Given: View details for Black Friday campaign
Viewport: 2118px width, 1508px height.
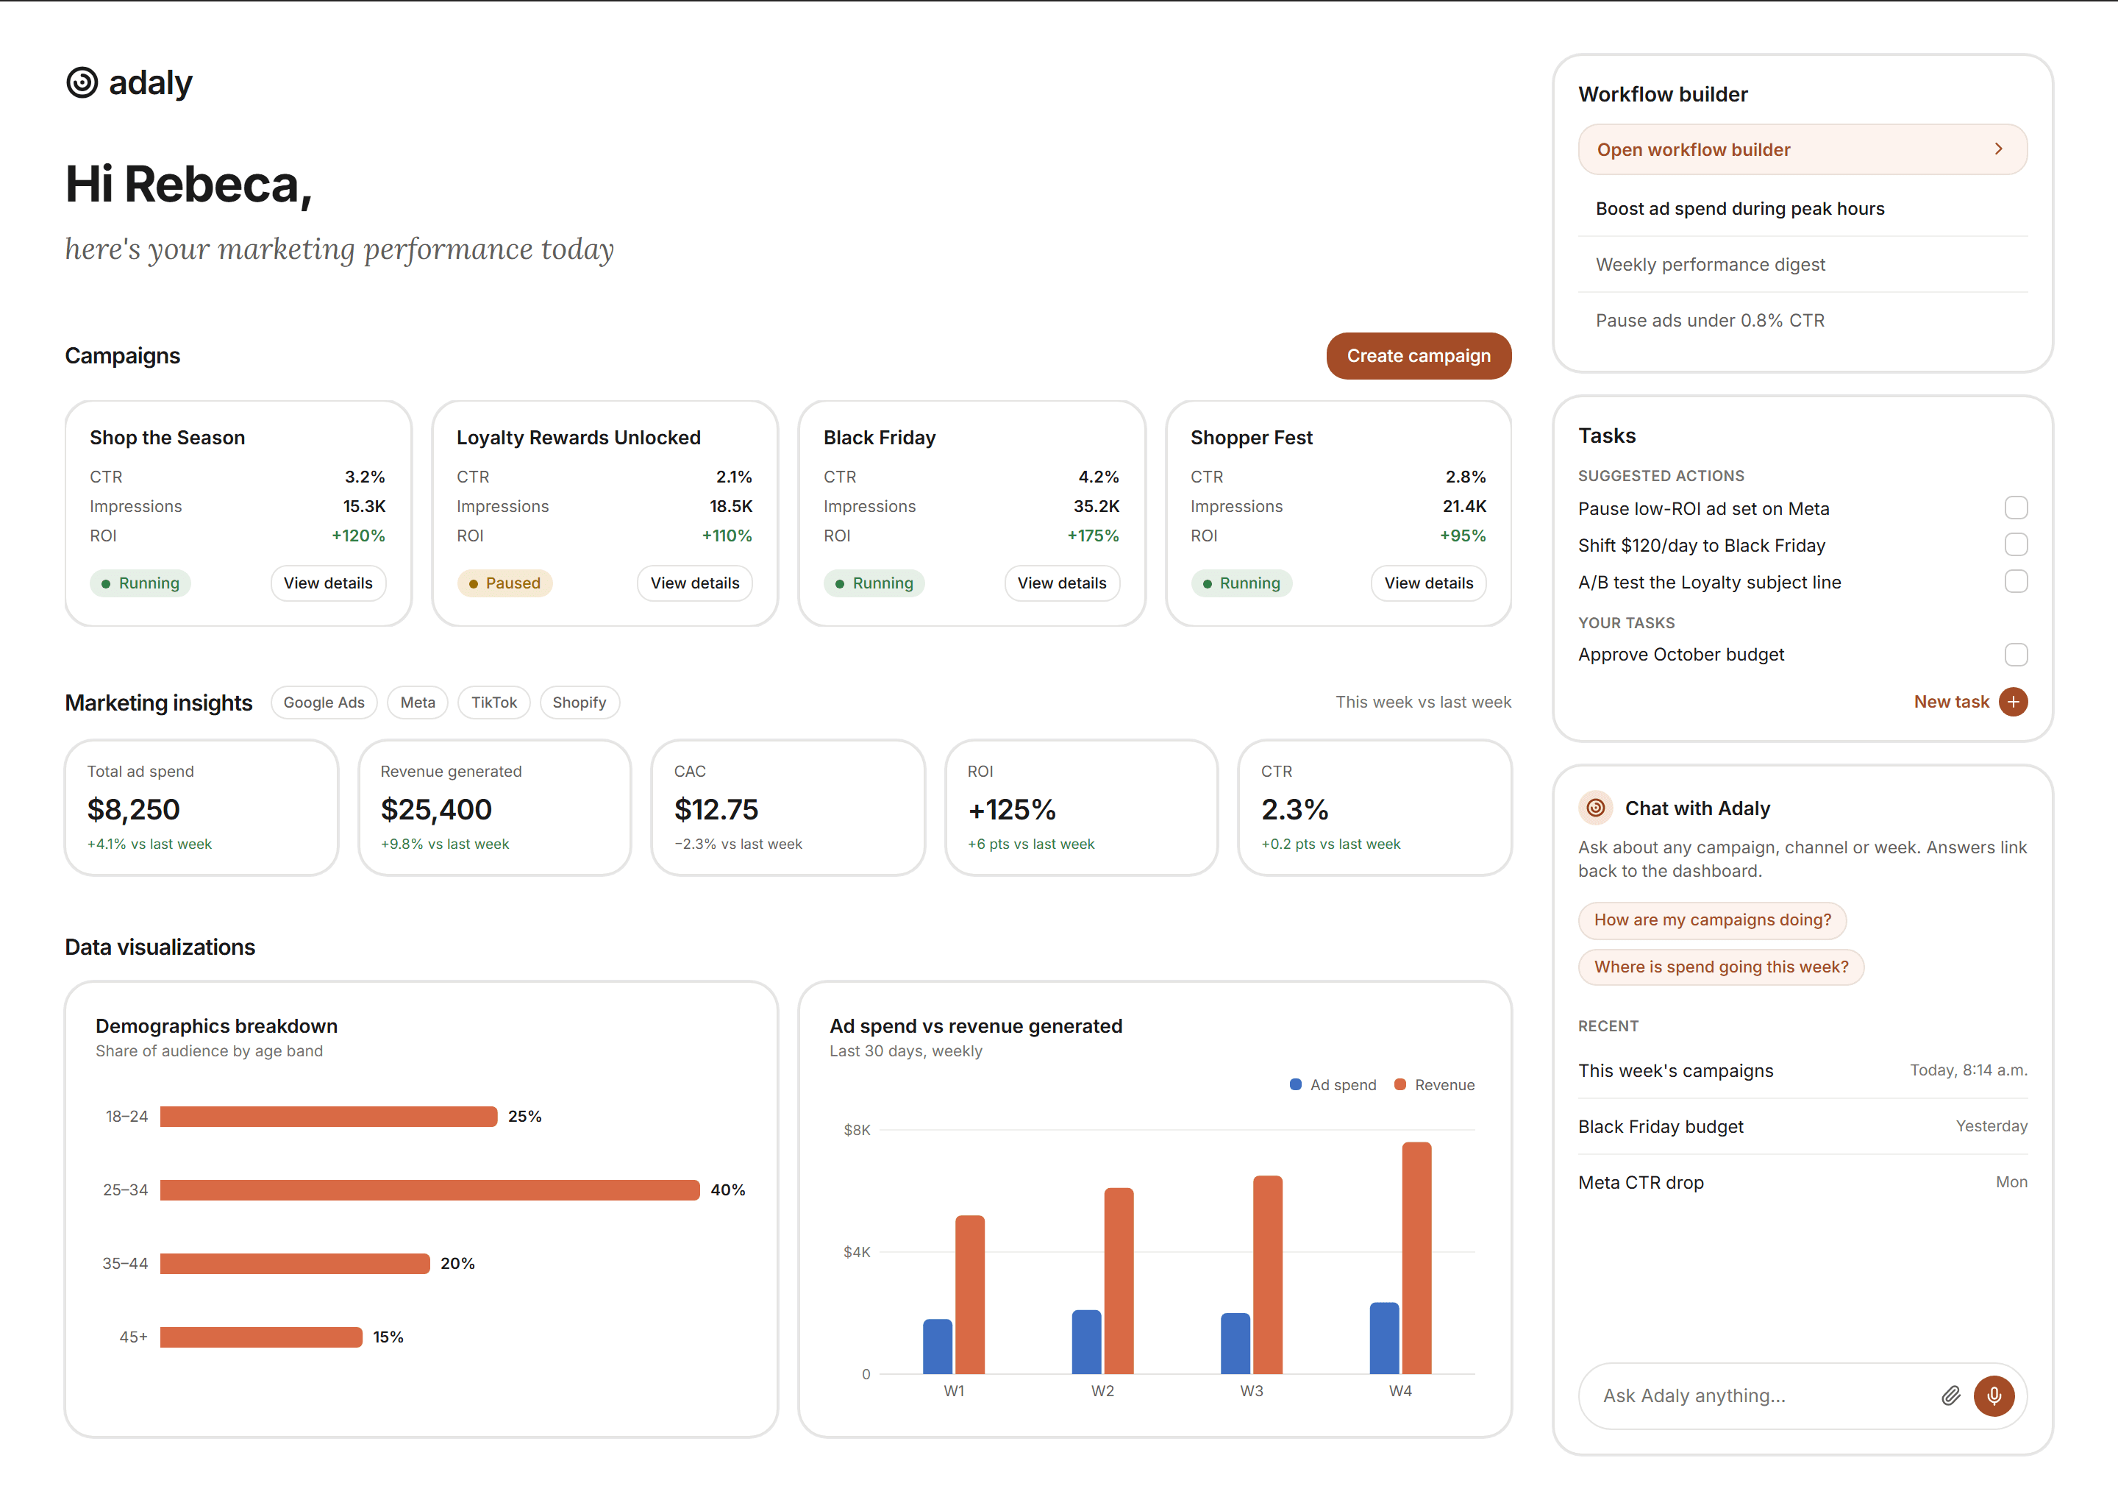Looking at the screenshot, I should tap(1061, 583).
